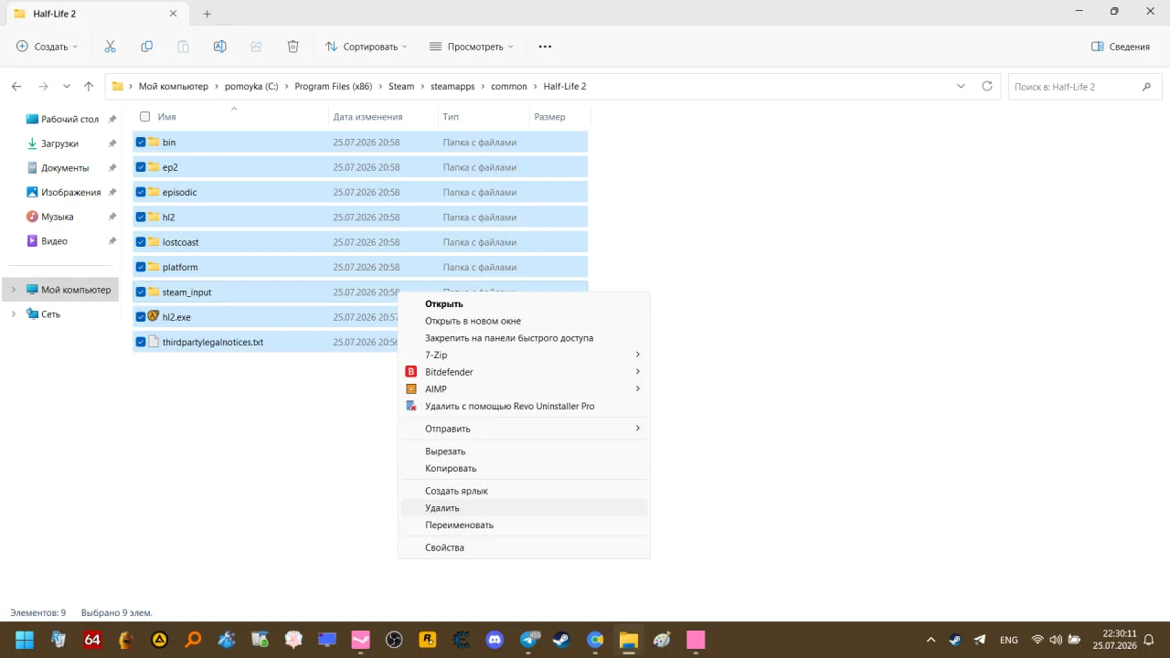Choose Копировать in the context menu
The width and height of the screenshot is (1170, 658).
coord(524,468)
